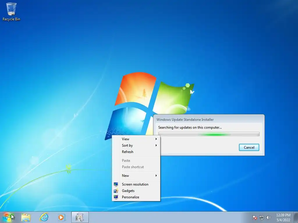Launch Windows Explorer from the taskbar
This screenshot has height=223, width=298.
26,217
